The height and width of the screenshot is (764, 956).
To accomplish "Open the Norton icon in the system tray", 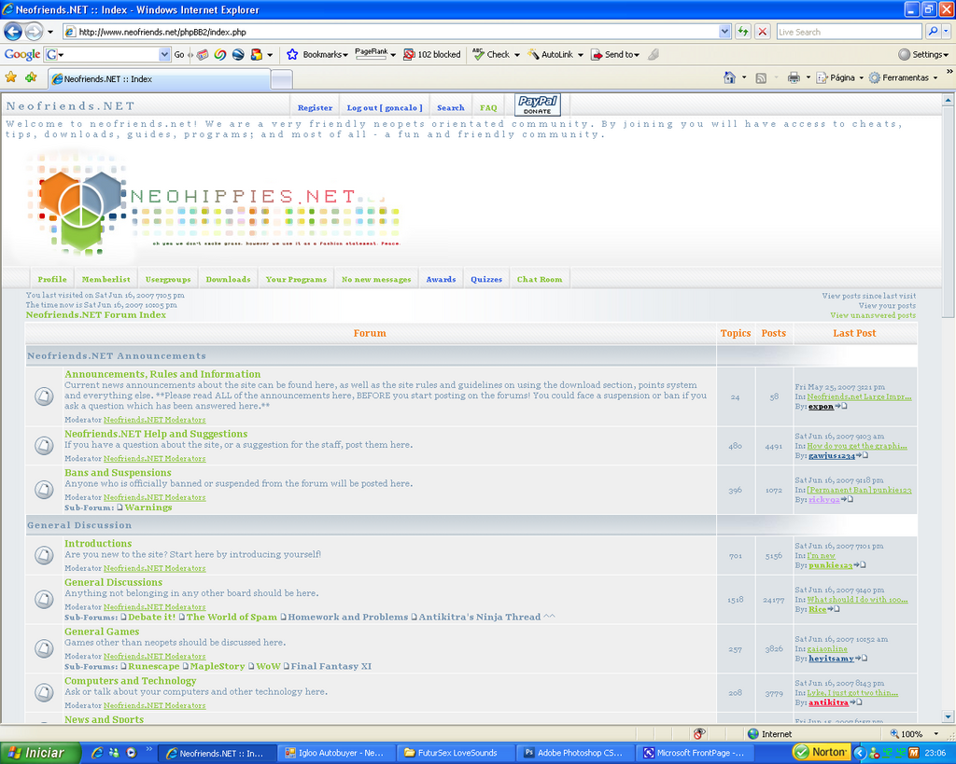I will [821, 752].
